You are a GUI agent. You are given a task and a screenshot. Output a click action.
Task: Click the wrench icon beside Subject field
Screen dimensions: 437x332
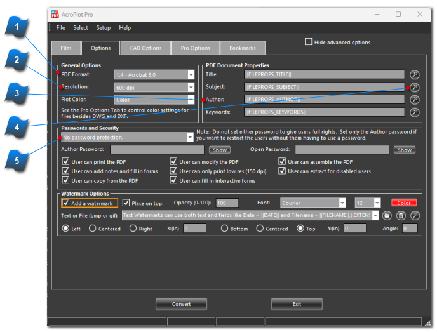414,87
